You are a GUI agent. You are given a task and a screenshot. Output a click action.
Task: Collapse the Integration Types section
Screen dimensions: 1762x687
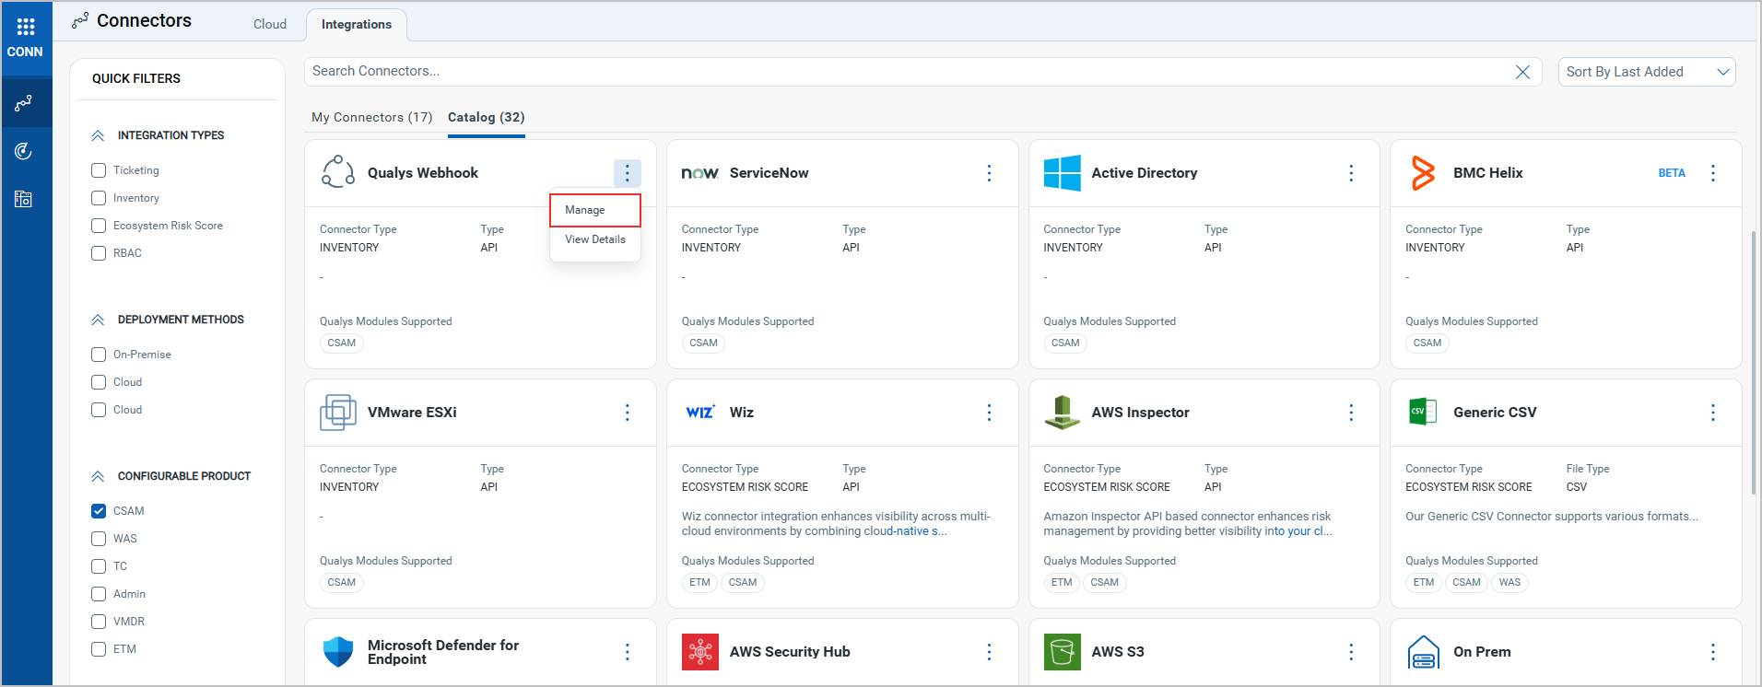tap(98, 135)
